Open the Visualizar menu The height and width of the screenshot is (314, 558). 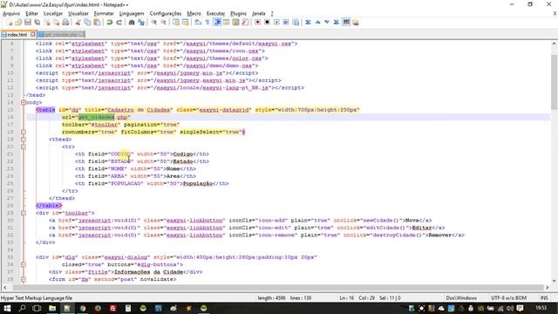[x=78, y=14]
